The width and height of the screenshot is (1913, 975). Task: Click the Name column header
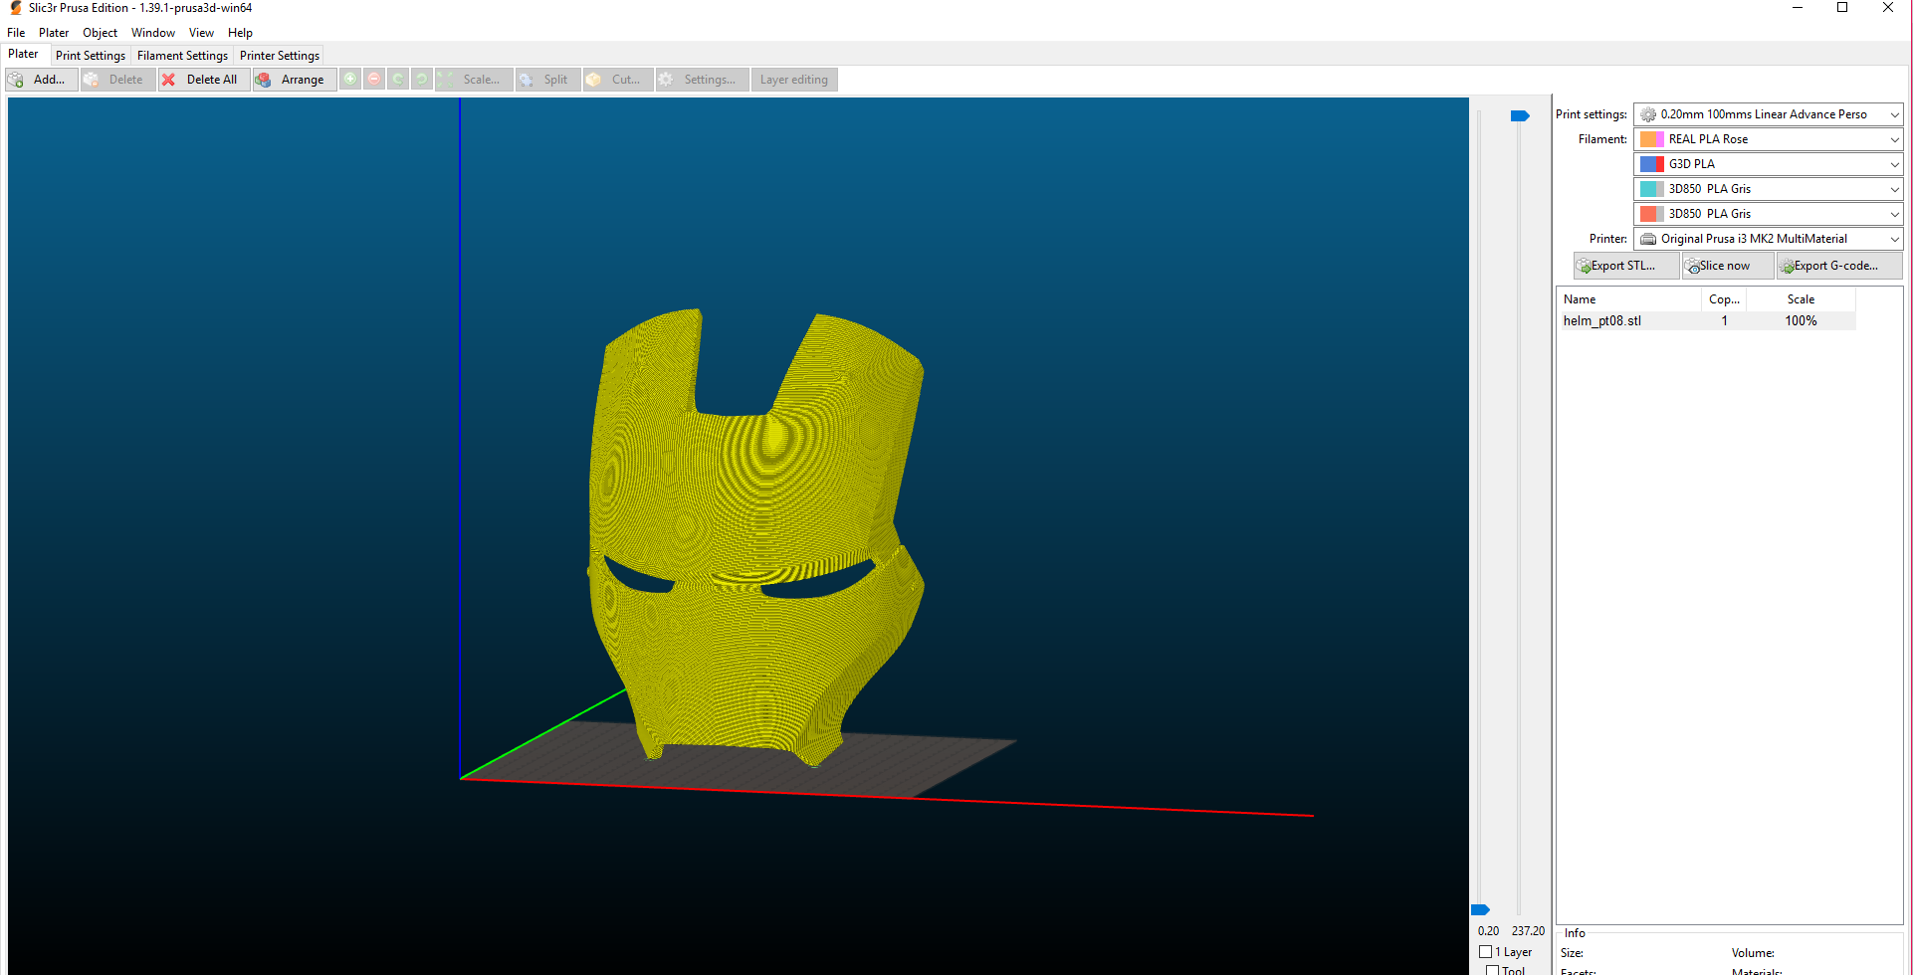[1629, 299]
